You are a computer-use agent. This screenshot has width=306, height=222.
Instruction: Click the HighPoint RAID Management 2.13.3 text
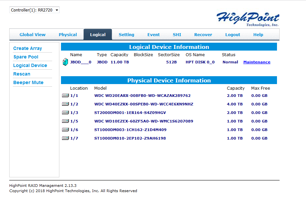(x=43, y=186)
